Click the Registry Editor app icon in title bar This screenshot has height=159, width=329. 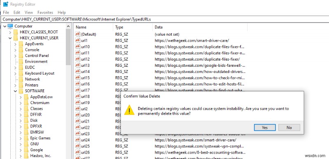click(5, 4)
